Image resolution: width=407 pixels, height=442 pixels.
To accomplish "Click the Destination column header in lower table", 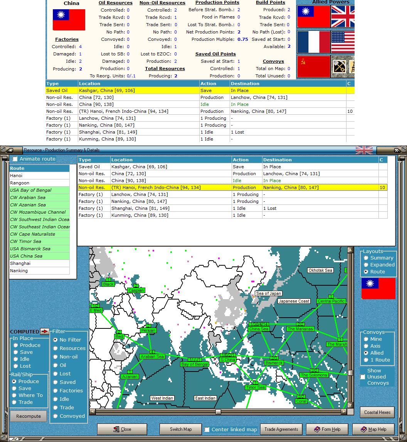I will coord(320,160).
